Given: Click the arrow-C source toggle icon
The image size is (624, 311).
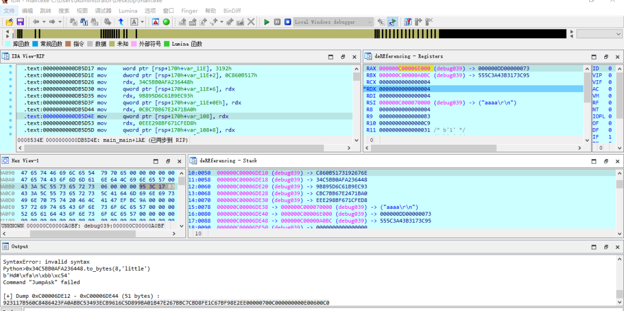Looking at the screenshot, I should click(x=381, y=22).
